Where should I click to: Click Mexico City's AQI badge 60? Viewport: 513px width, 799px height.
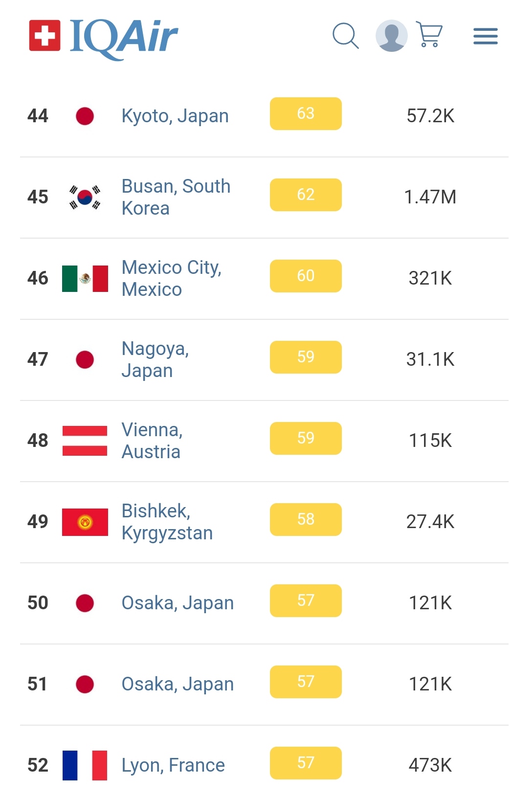point(306,276)
